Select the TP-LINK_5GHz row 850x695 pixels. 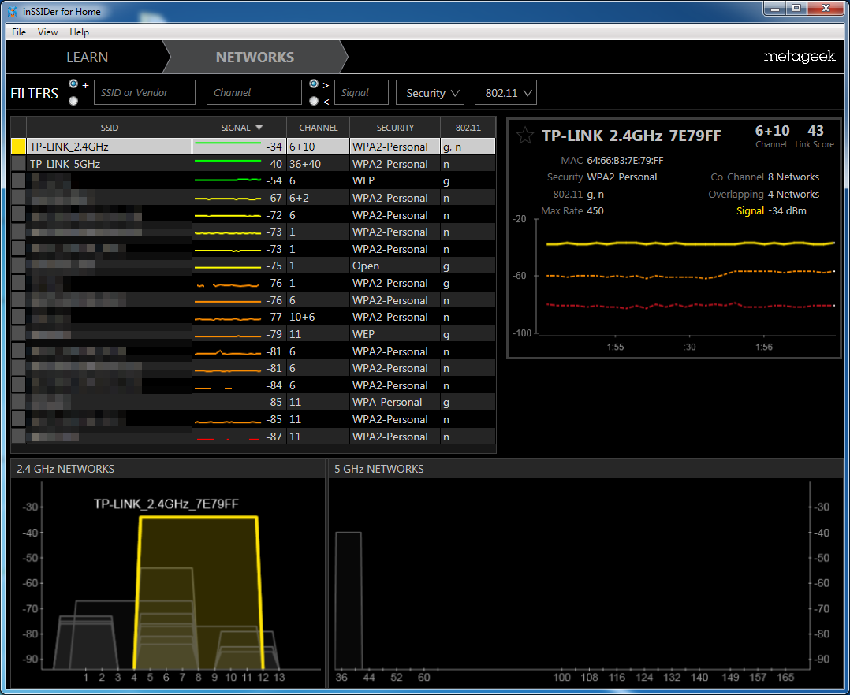(253, 164)
